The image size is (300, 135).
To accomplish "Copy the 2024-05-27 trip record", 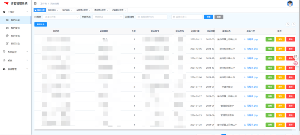I will [280, 96].
